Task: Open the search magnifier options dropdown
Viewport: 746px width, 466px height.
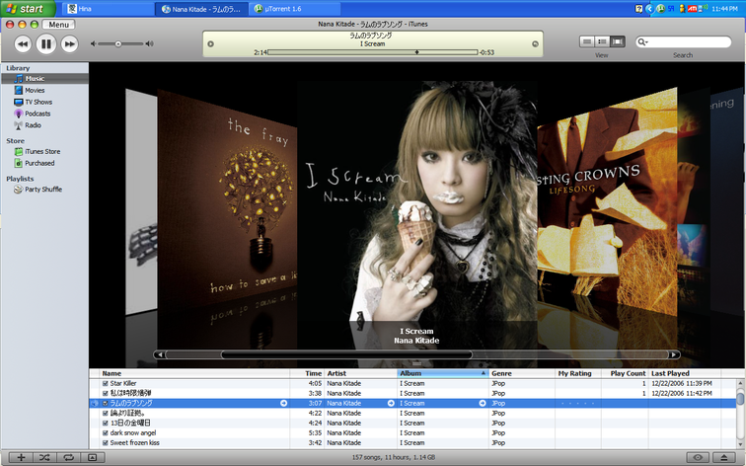Action: click(642, 41)
